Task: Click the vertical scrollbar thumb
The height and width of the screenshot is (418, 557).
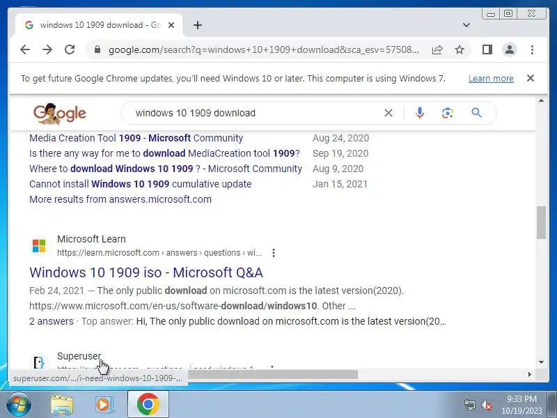Action: coord(541,222)
